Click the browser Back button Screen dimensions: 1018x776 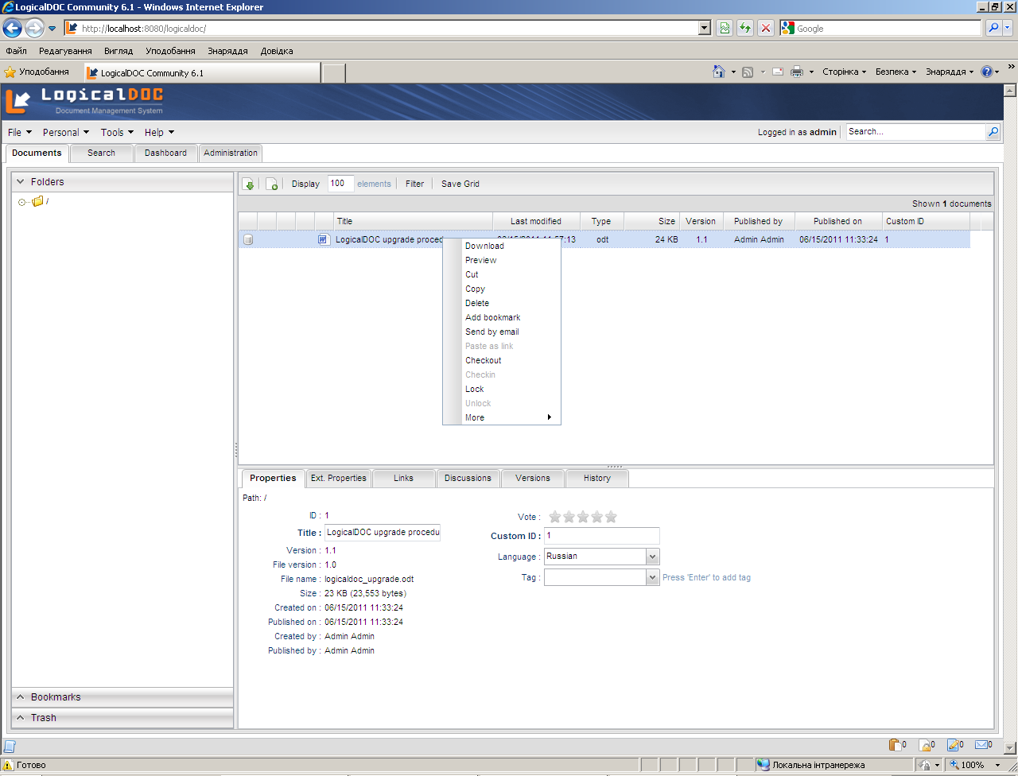12,29
